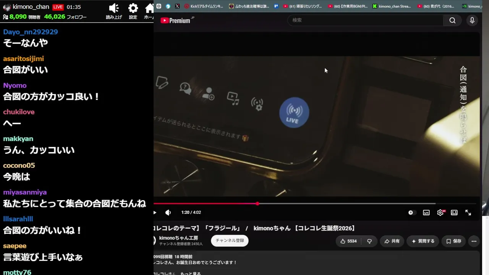Select the dark blue square pinned tab
This screenshot has height=275, width=489.
pyautogui.click(x=276, y=6)
